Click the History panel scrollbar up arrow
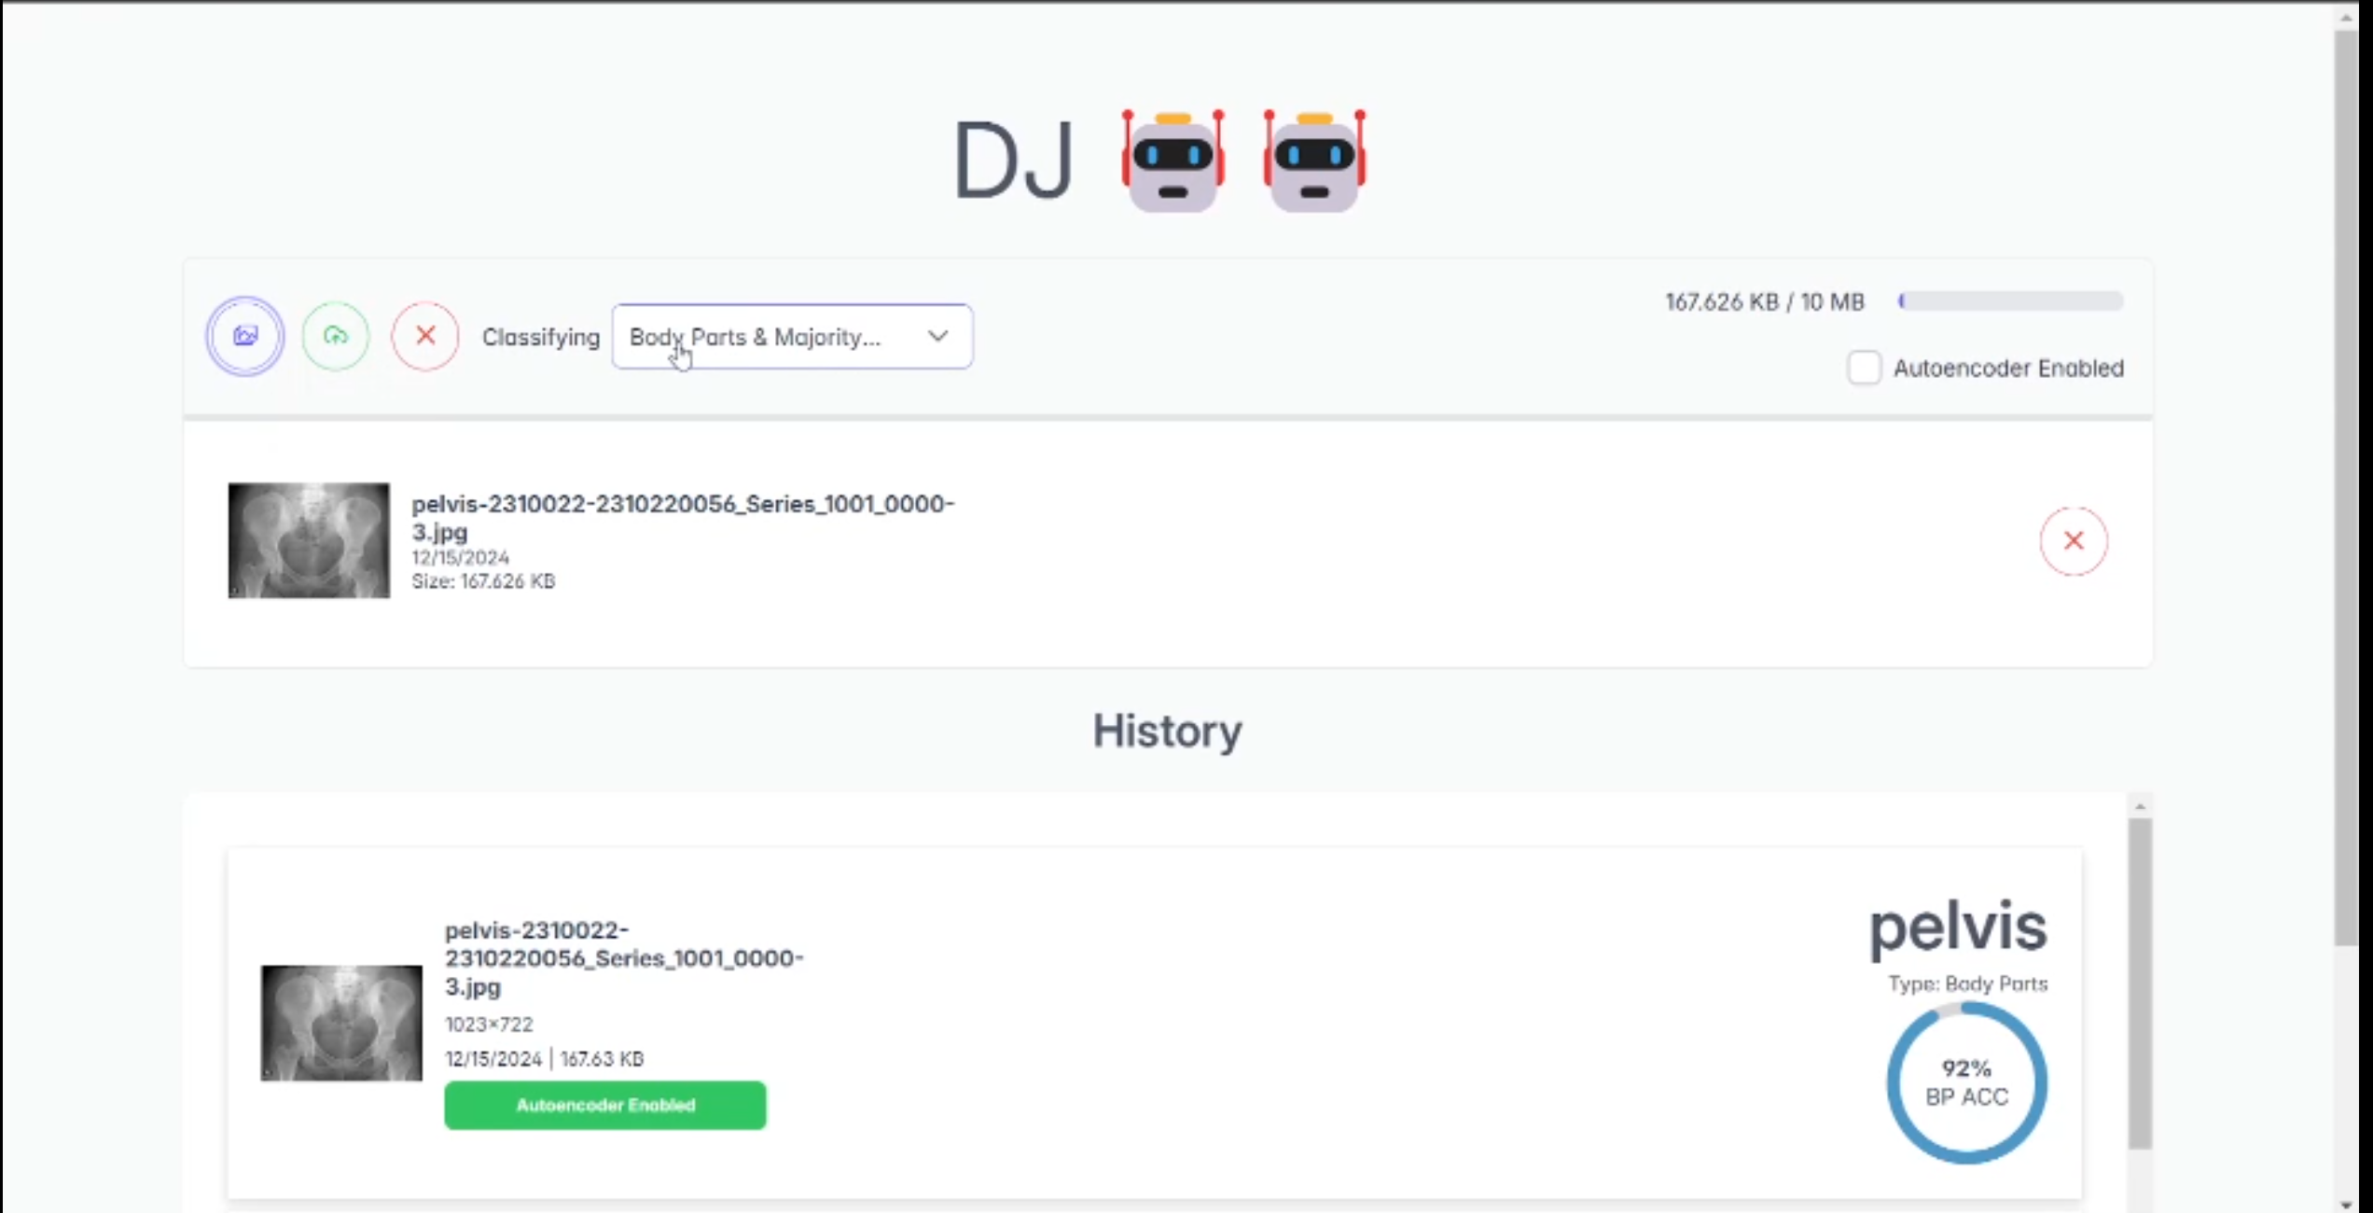Screen dimensions: 2373x1213 (2141, 806)
